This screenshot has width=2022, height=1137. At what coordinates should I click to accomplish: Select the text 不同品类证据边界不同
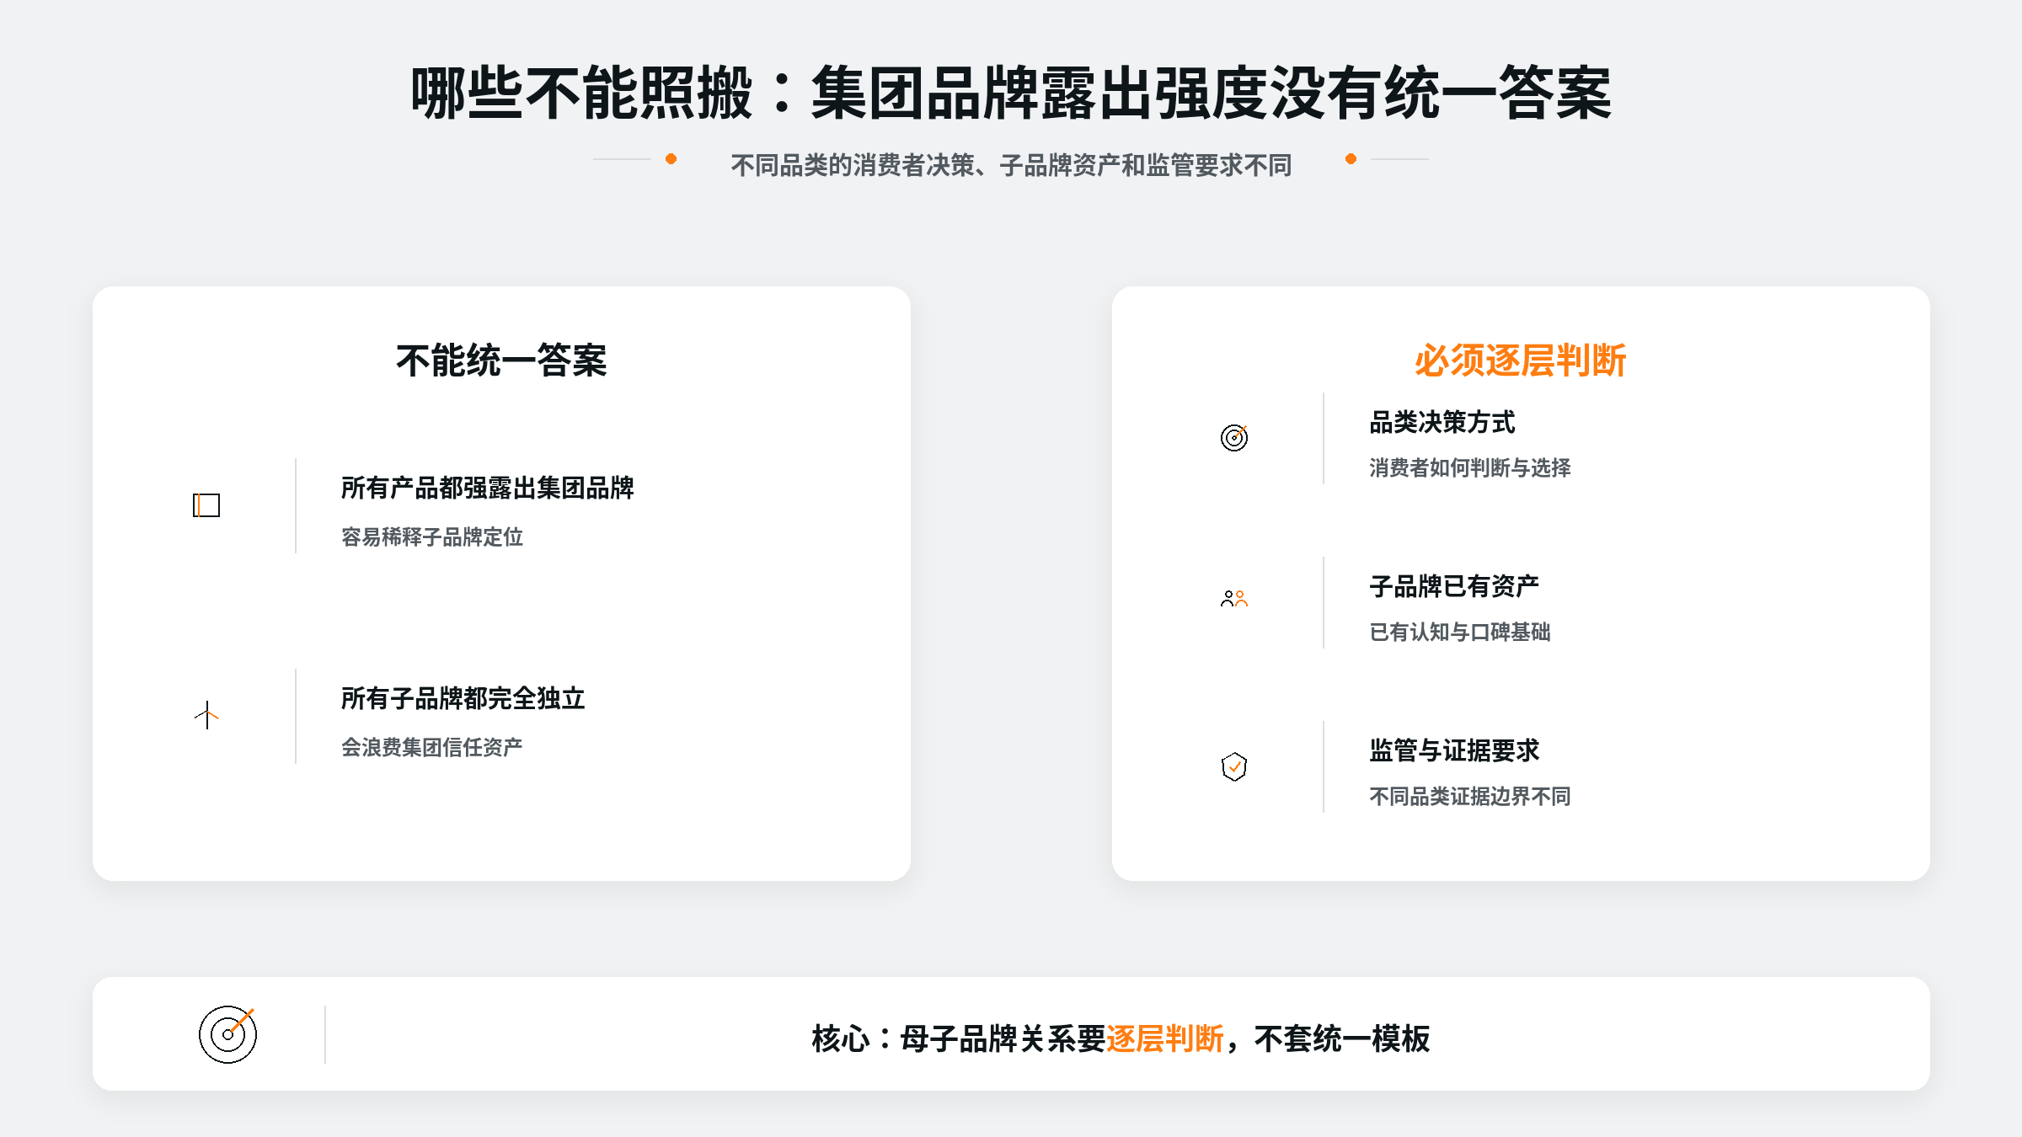tap(1470, 796)
